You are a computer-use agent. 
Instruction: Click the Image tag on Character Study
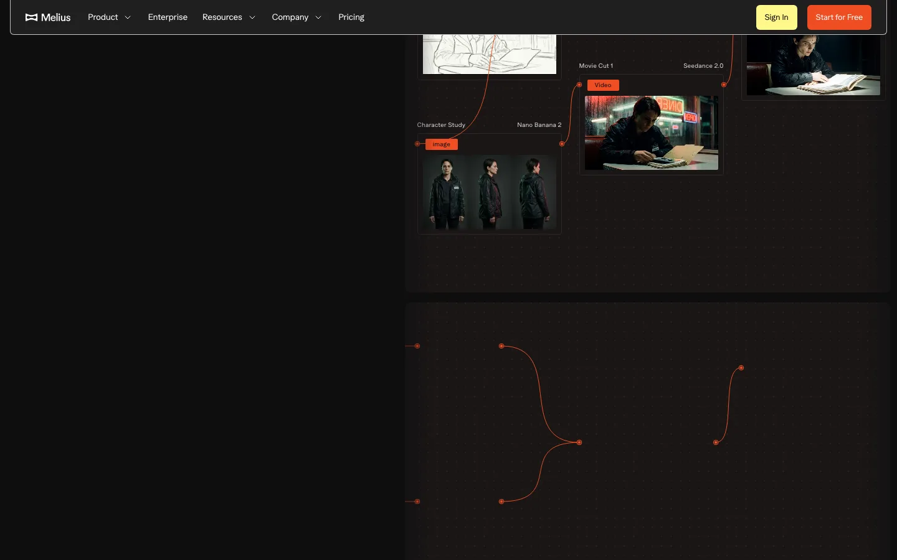(x=442, y=144)
